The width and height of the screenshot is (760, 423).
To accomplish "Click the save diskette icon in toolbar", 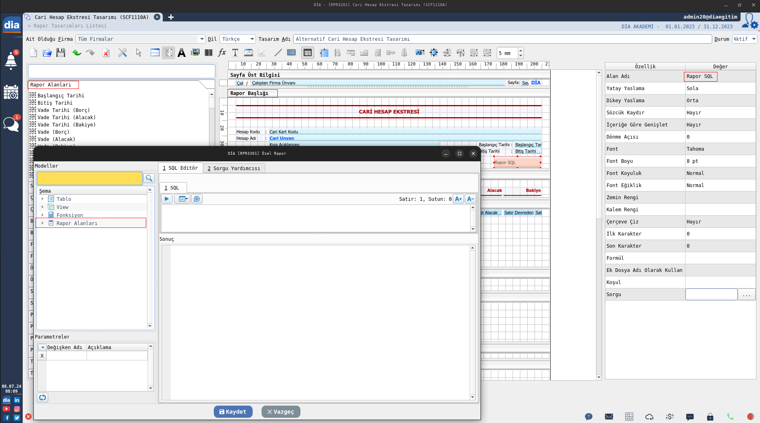I will pyautogui.click(x=61, y=53).
